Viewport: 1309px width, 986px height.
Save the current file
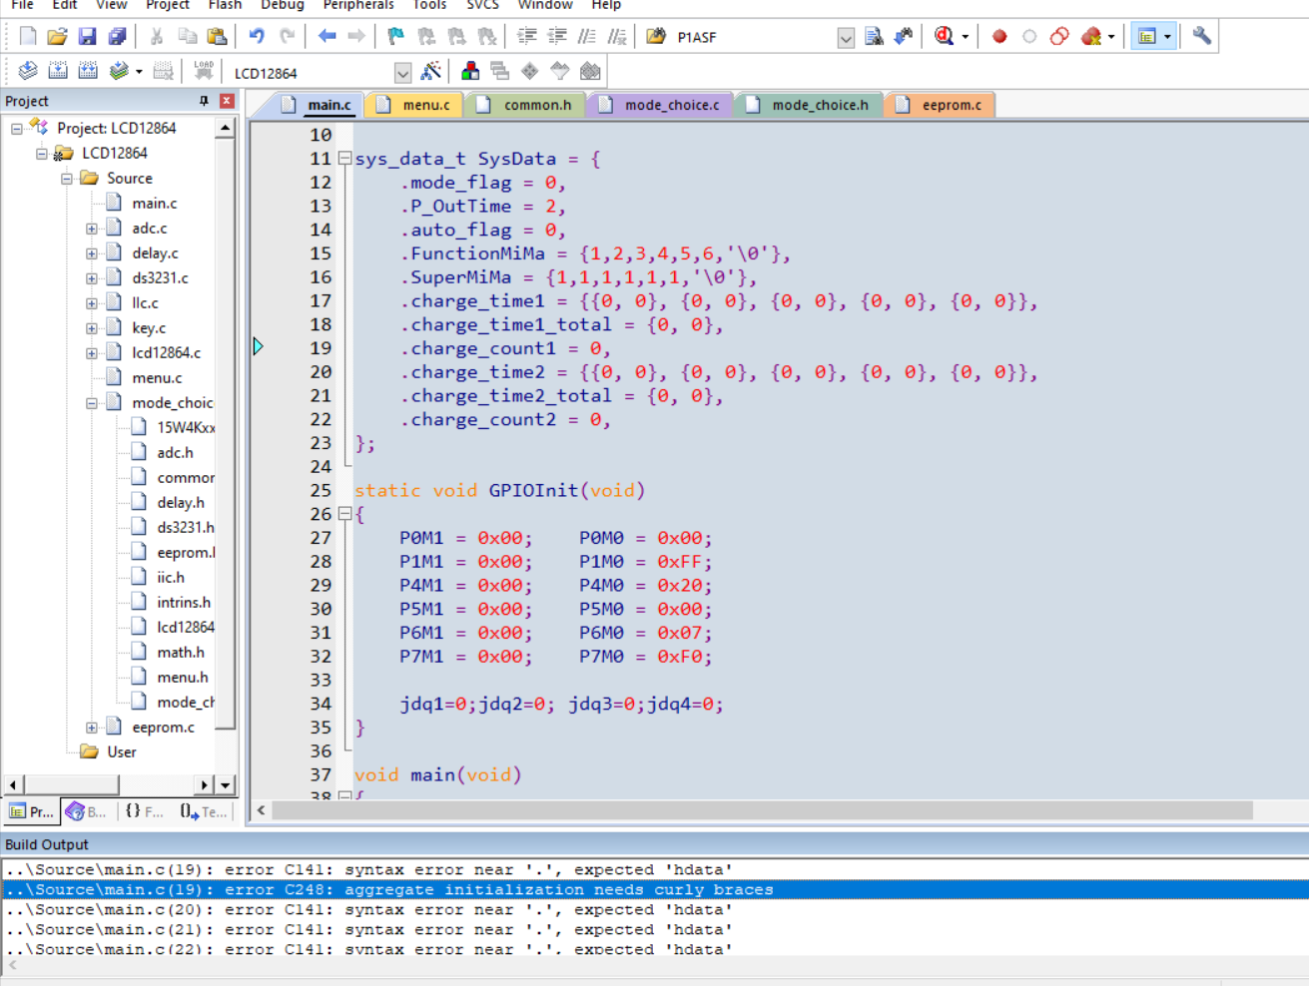coord(87,37)
